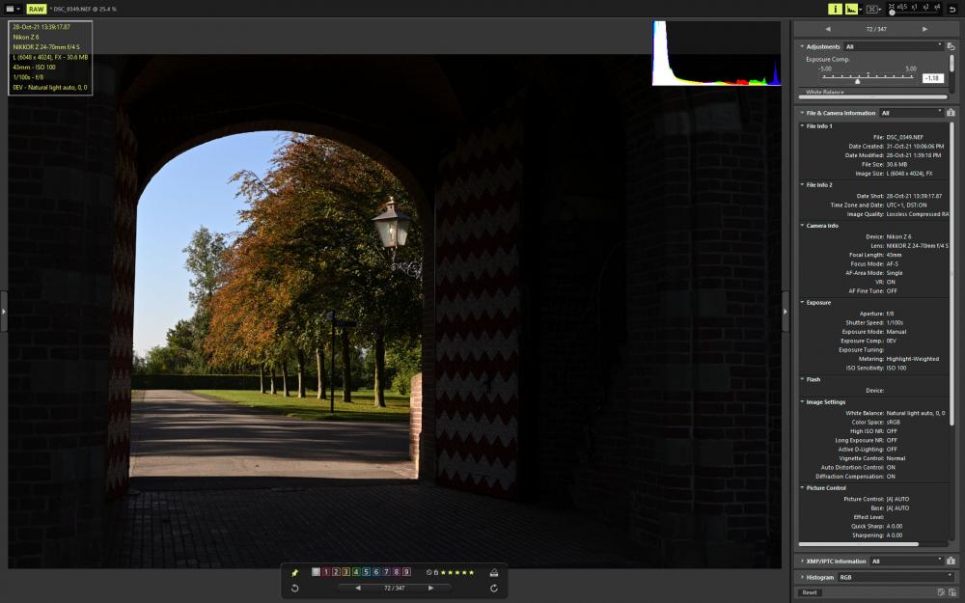Toggle the yellow image info overlay button
The width and height of the screenshot is (965, 603).
click(835, 9)
